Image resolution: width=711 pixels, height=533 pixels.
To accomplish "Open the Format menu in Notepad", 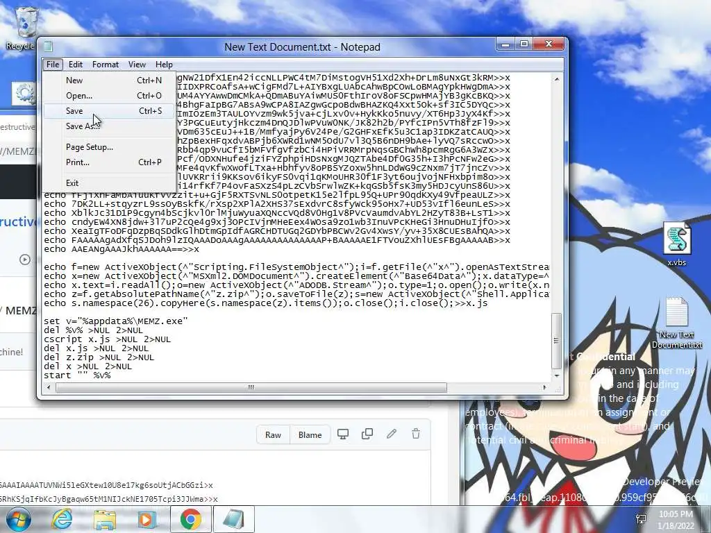I will [106, 65].
